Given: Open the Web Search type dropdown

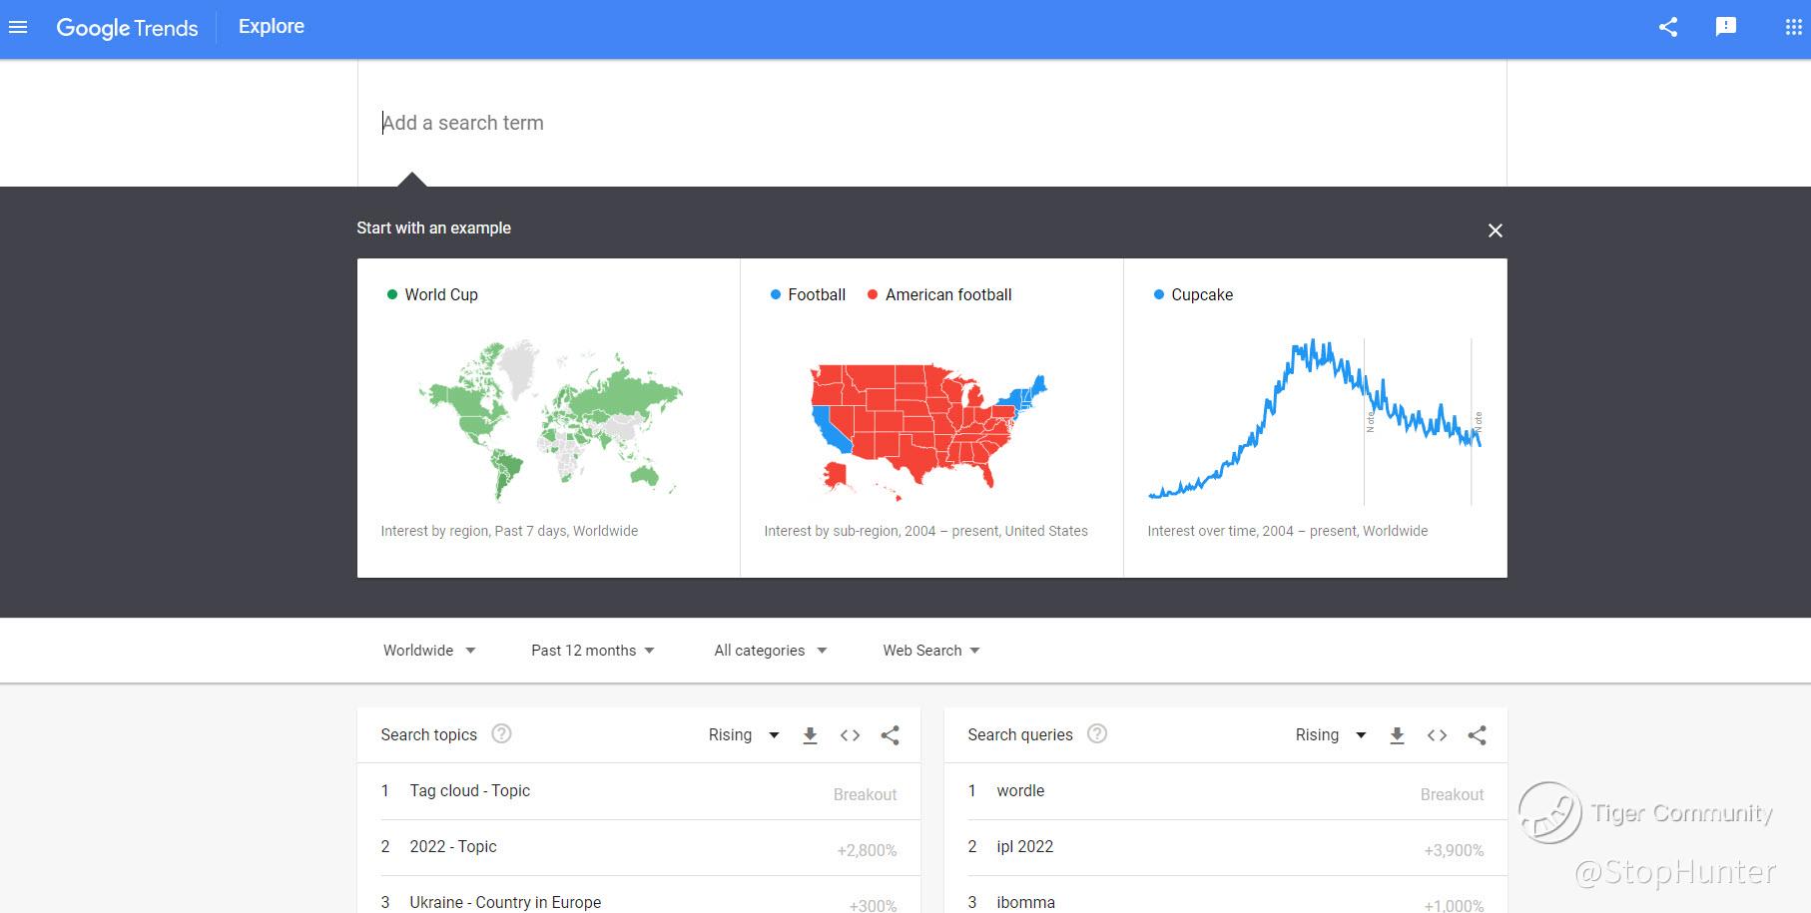Looking at the screenshot, I should point(930,651).
